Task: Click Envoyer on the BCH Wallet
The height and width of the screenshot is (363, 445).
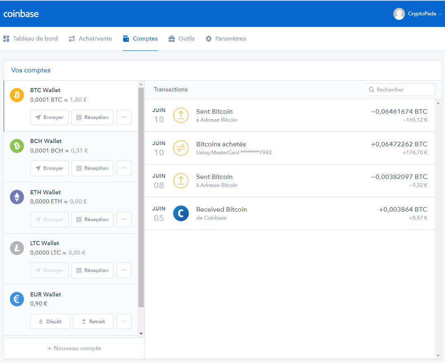Action: tap(50, 168)
